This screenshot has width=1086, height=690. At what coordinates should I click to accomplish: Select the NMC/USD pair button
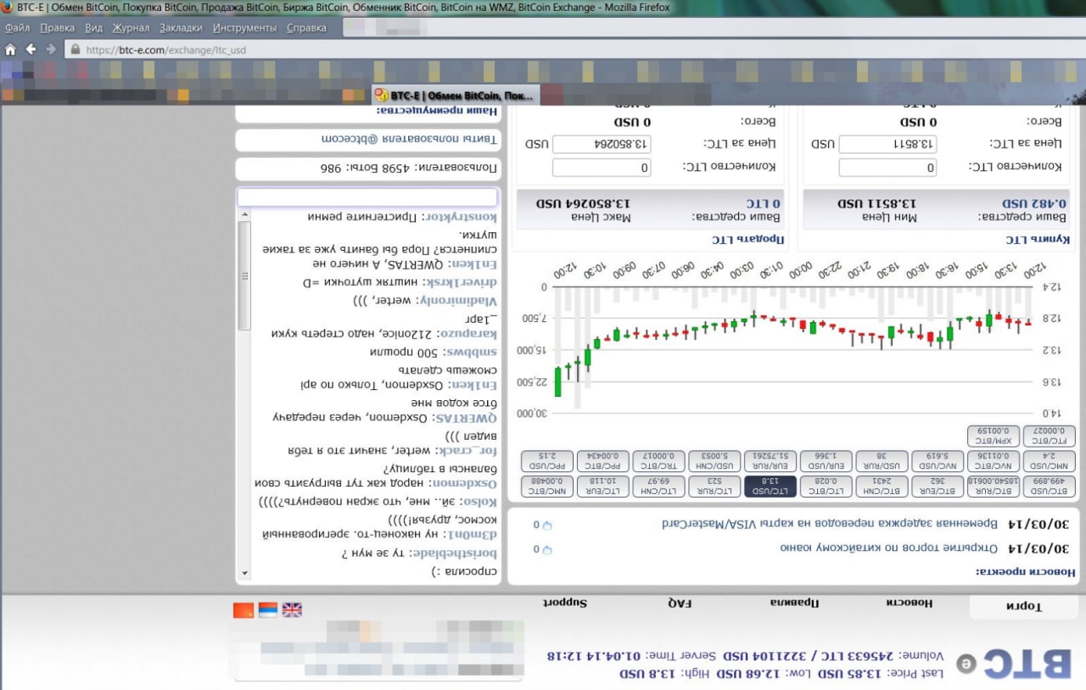(1050, 460)
